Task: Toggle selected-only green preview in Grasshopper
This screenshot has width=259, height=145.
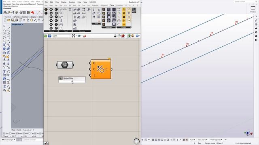Action: (129, 36)
